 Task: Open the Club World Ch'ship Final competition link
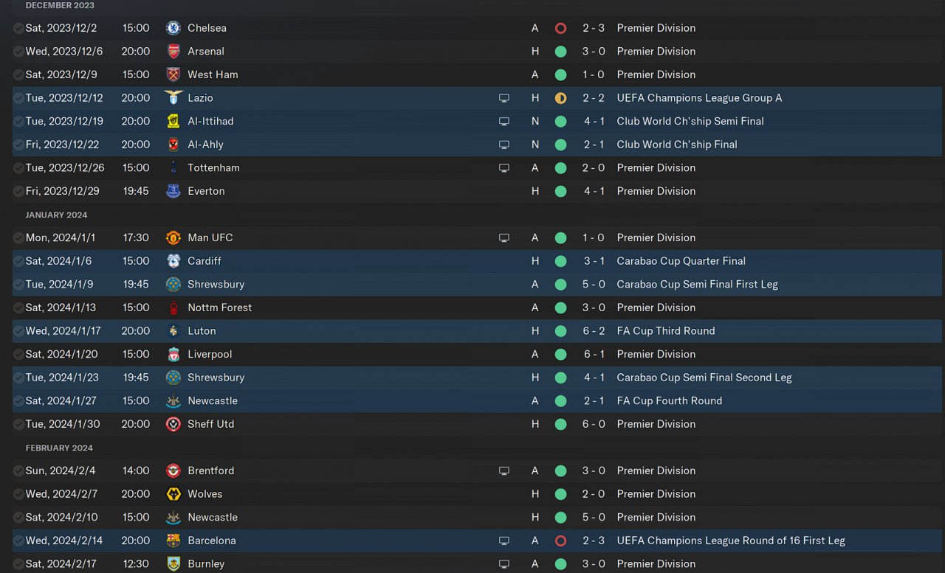[677, 145]
